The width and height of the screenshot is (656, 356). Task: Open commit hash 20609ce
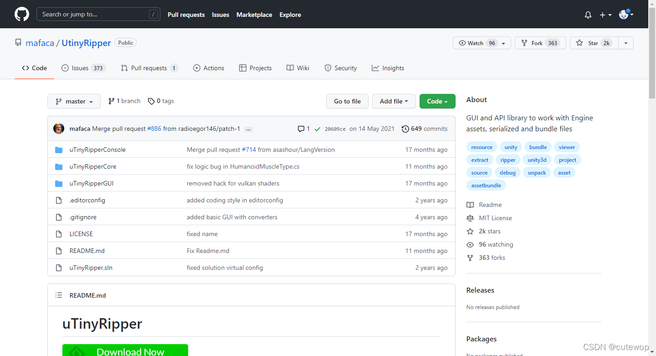coord(335,129)
